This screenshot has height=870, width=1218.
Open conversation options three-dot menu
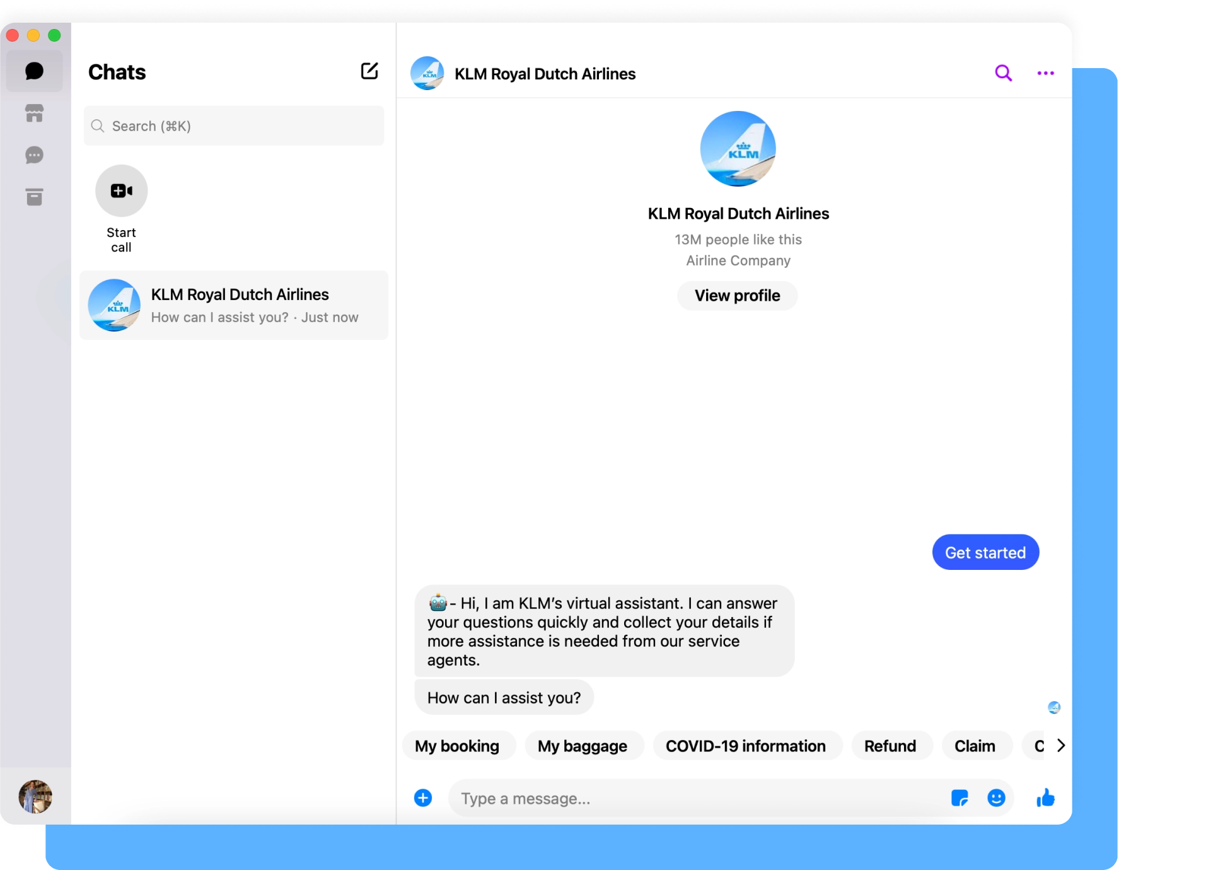[1045, 73]
